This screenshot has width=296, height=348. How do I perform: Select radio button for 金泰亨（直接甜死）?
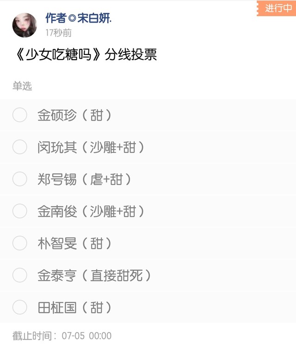(x=20, y=275)
